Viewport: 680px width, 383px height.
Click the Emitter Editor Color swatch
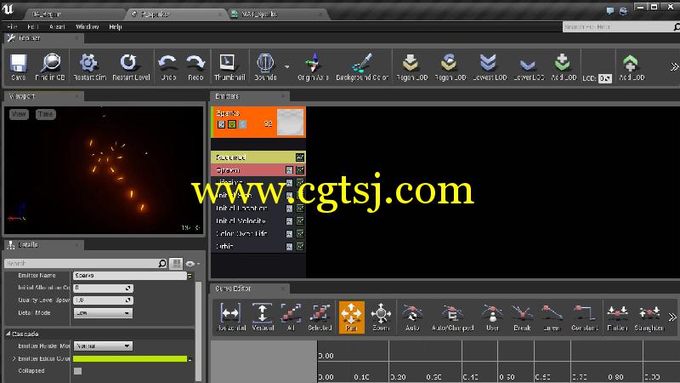point(130,358)
